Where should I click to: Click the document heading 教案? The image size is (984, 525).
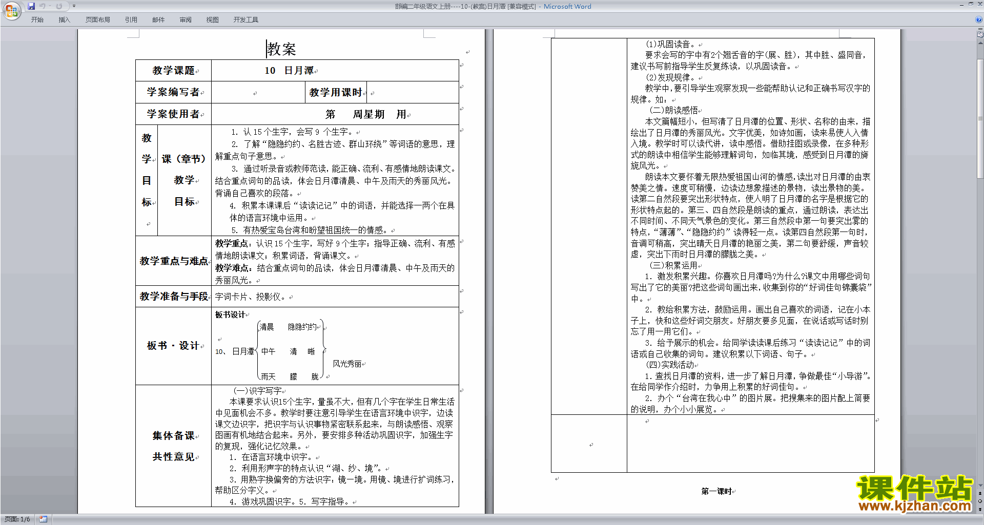pos(281,49)
